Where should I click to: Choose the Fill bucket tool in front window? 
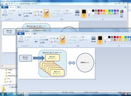(54, 38)
